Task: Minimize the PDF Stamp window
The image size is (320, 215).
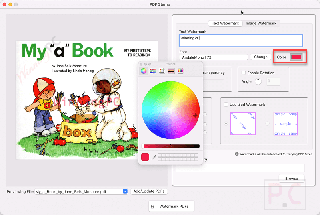Action: pyautogui.click(x=10, y=4)
